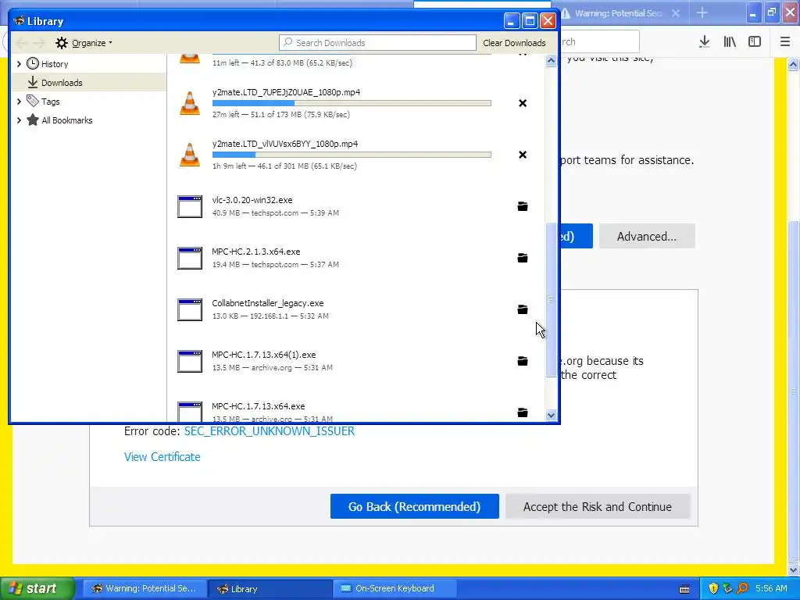The image size is (800, 600).
Task: Switch to Library taskbar button
Action: pos(269,589)
